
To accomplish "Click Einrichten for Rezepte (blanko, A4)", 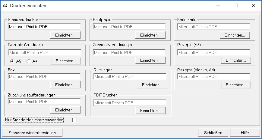I will coord(236,85).
